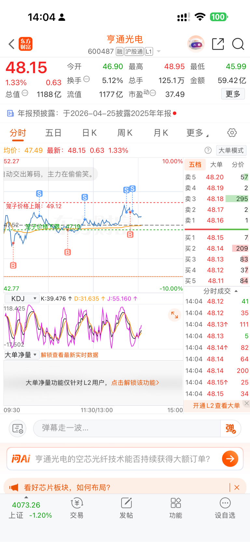Tap the 上证 4073.26 index ticker
The height and width of the screenshot is (542, 250).
point(30,510)
